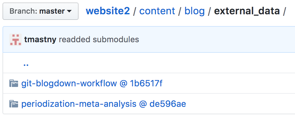
Task: Navigate to the blog breadcrumb folder
Action: (195, 11)
